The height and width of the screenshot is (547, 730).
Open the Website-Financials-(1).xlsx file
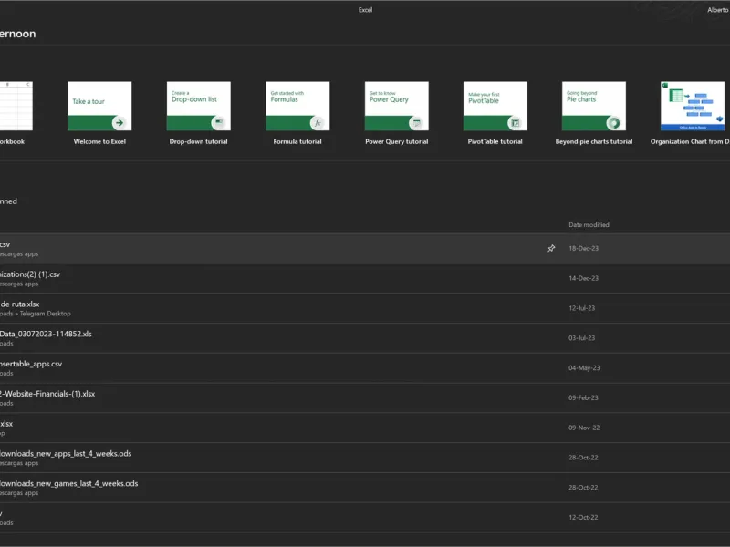click(365, 397)
